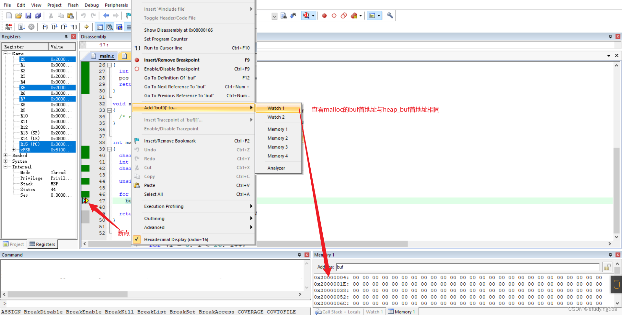Image resolution: width=622 pixels, height=315 pixels.
Task: Click Find in Files toolbar icon
Action: 283,16
